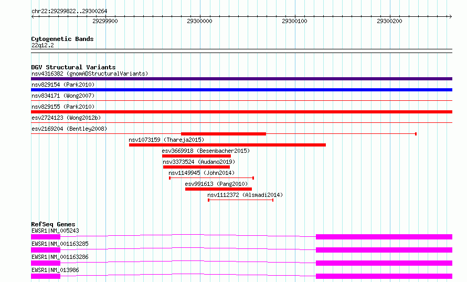The width and height of the screenshot is (467, 282).
Task: Click the left exon of EWSR1|NM_005243
Action: point(46,237)
